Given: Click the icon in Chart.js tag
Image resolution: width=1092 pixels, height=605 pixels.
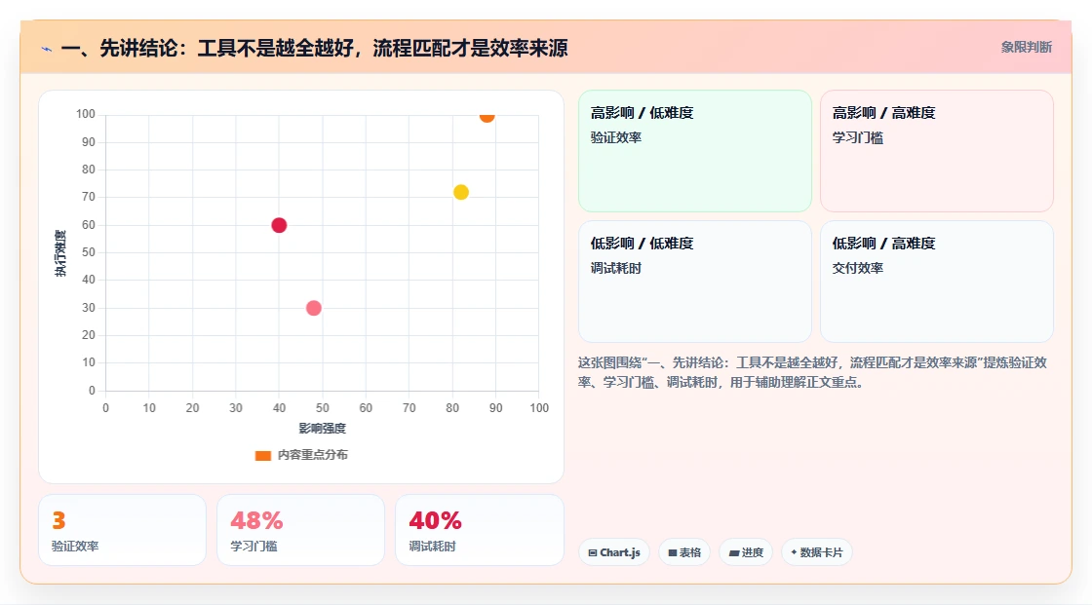Looking at the screenshot, I should 593,552.
